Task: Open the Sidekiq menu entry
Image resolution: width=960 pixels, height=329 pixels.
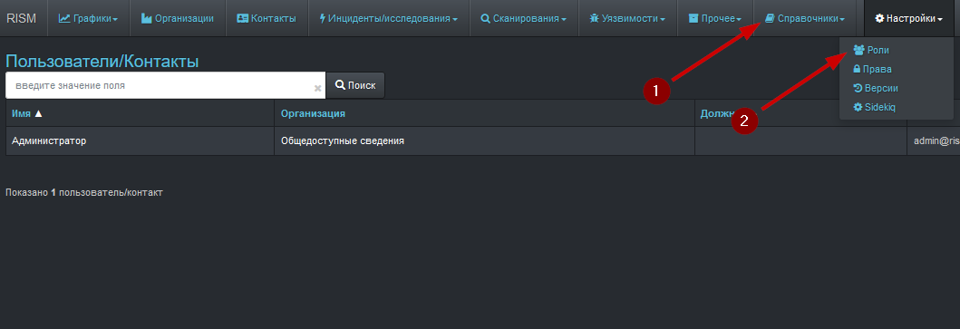Action: click(x=874, y=107)
